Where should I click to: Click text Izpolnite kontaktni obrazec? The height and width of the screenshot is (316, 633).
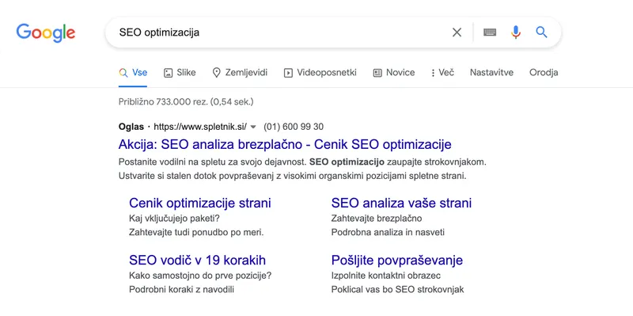click(x=386, y=276)
